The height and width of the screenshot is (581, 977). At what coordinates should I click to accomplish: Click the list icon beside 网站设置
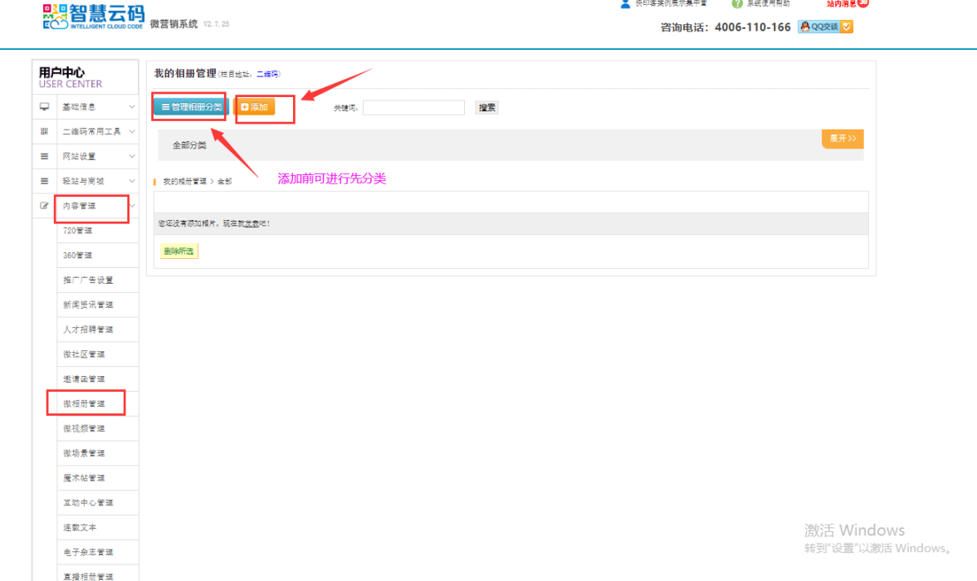click(x=44, y=156)
